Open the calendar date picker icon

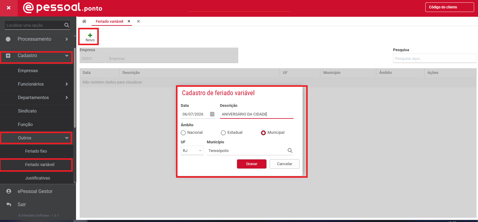pyautogui.click(x=212, y=114)
